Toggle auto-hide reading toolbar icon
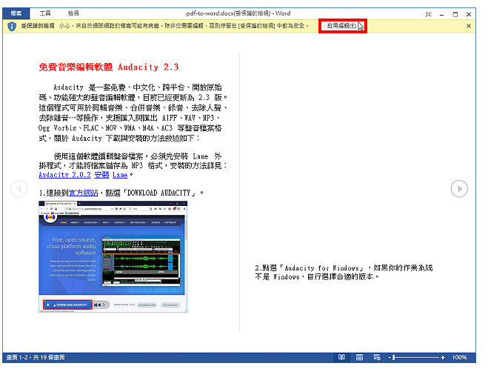The image size is (488, 369). (x=429, y=14)
